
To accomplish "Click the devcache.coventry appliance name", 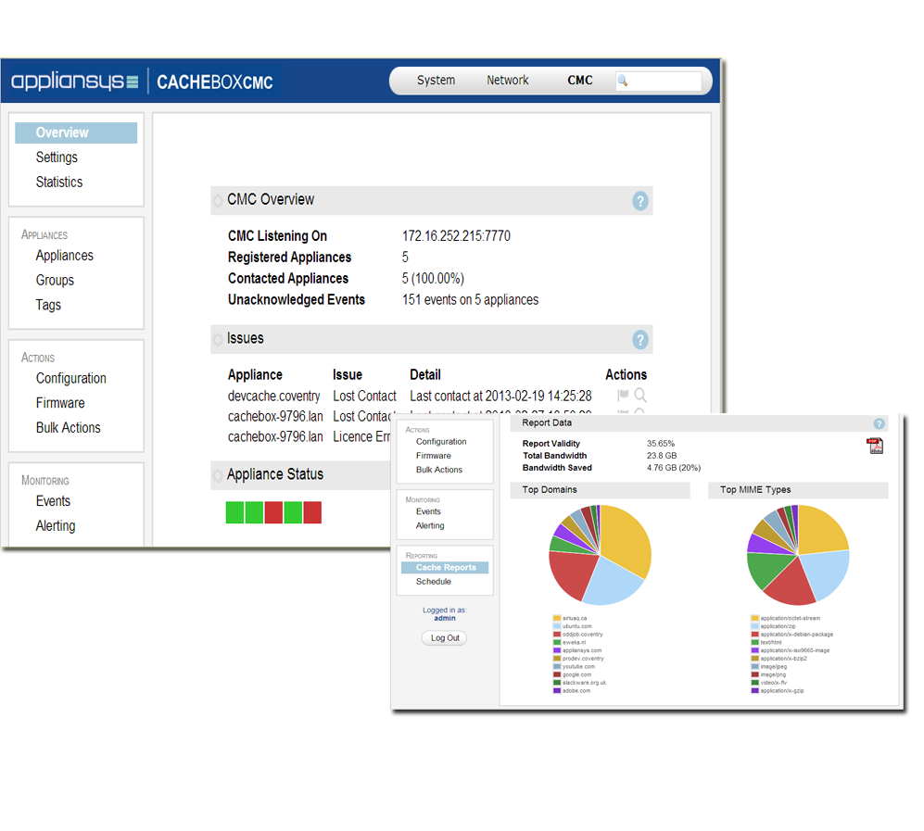I will point(273,396).
